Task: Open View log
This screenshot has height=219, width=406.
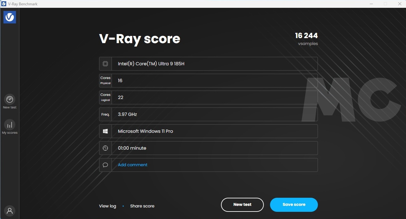Action: point(108,206)
